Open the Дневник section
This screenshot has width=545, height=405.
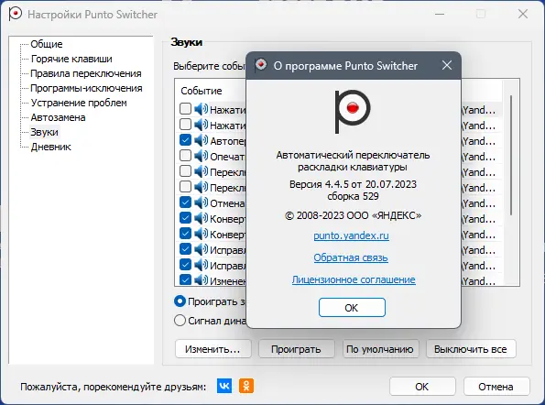[50, 147]
